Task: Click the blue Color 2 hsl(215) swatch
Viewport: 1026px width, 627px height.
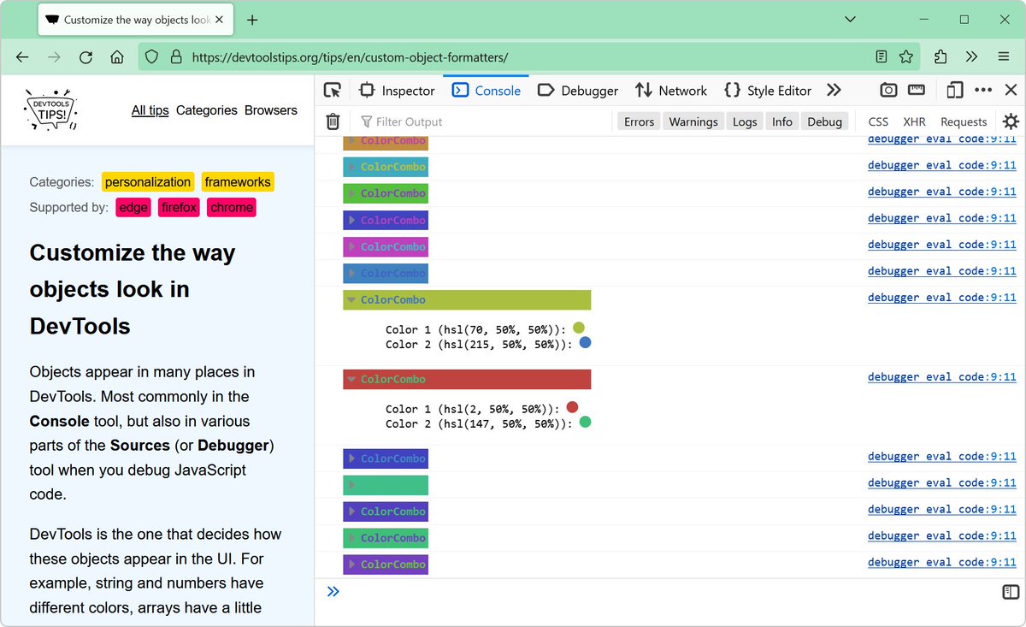Action: click(x=586, y=343)
